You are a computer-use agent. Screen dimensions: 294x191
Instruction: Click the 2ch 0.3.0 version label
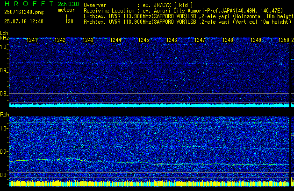coord(68,4)
